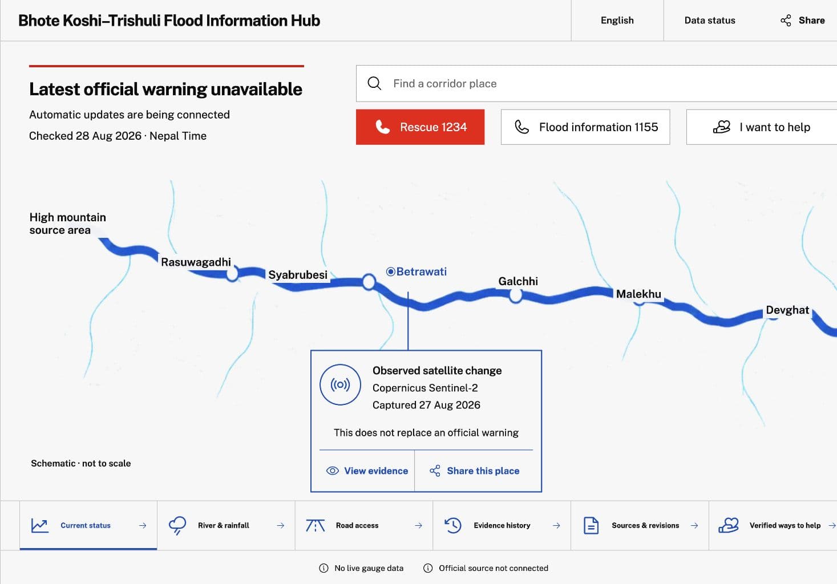
Task: Open the Current status tab
Action: coord(88,525)
